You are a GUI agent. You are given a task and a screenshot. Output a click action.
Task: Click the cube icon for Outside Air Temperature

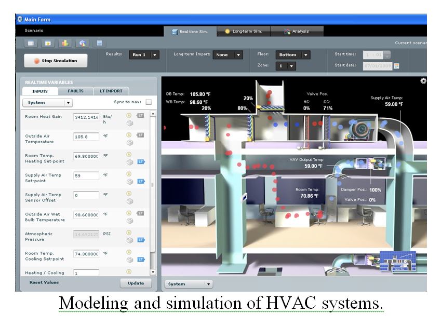click(129, 142)
